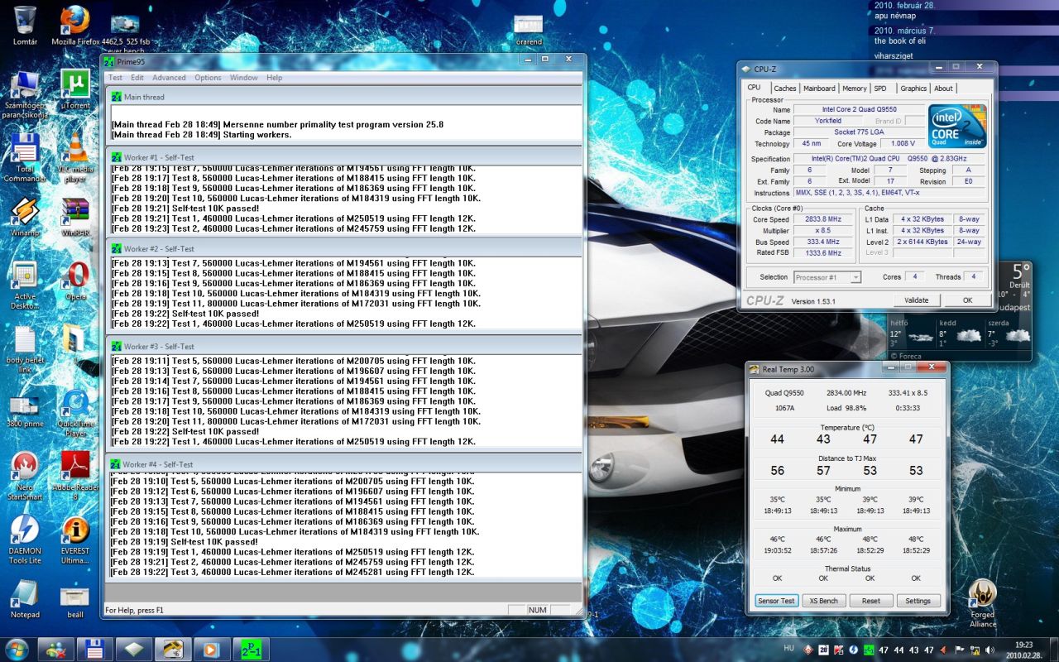Screen dimensions: 1059x662
Task: Launch Opera browser from the desktop
Action: (76, 278)
